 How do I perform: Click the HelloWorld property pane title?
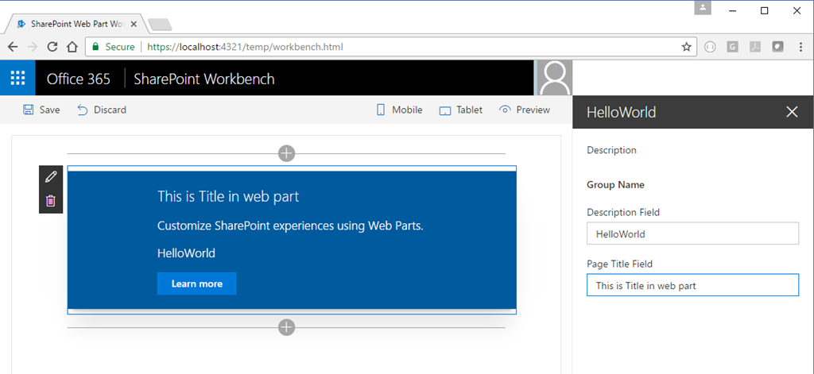622,112
